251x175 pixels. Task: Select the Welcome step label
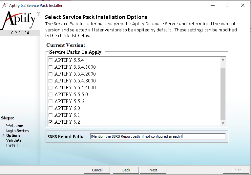click(14, 126)
